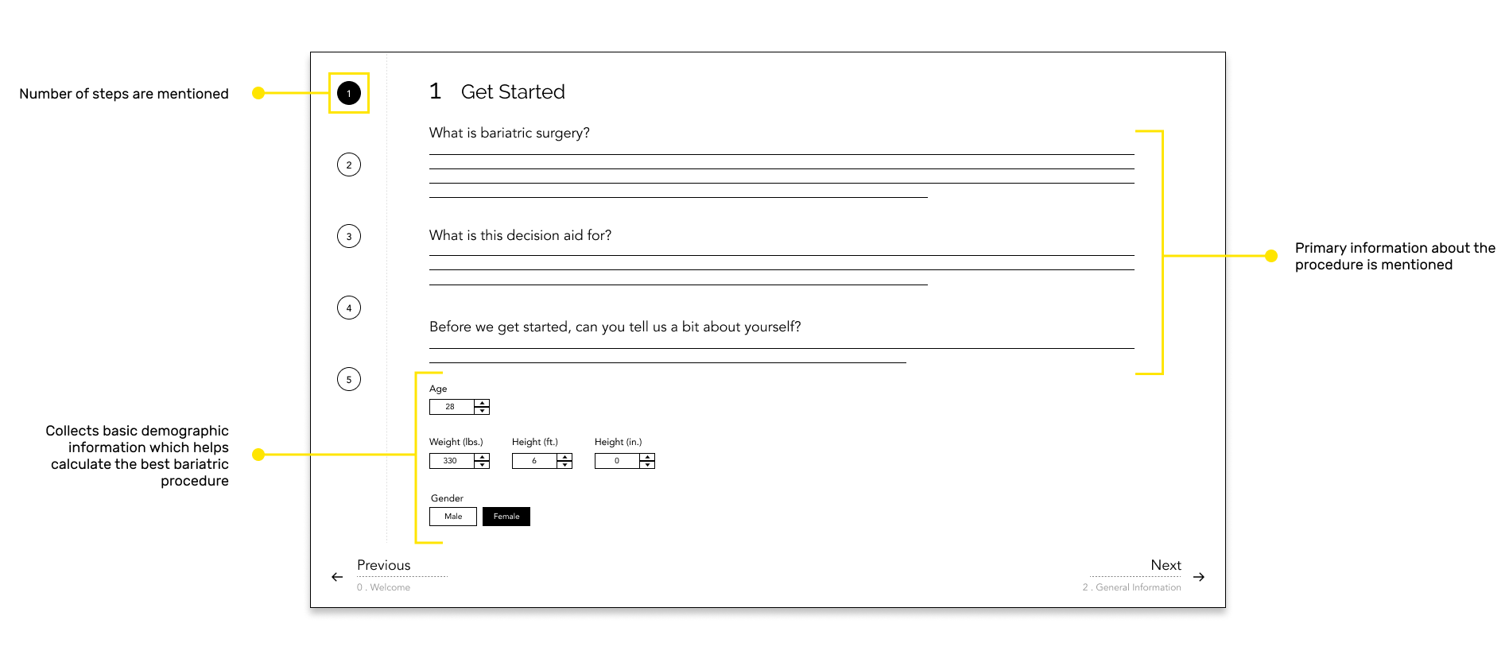
Task: Jump to step 3 circle indicator
Action: [x=349, y=236]
